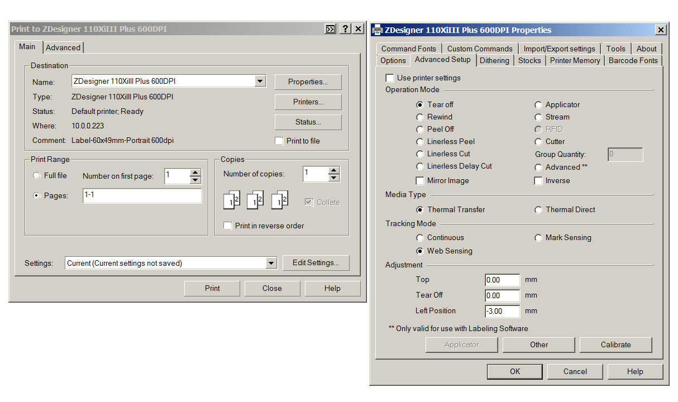Select Thermal Direct media type
The width and height of the screenshot is (678, 402).
[x=538, y=209]
